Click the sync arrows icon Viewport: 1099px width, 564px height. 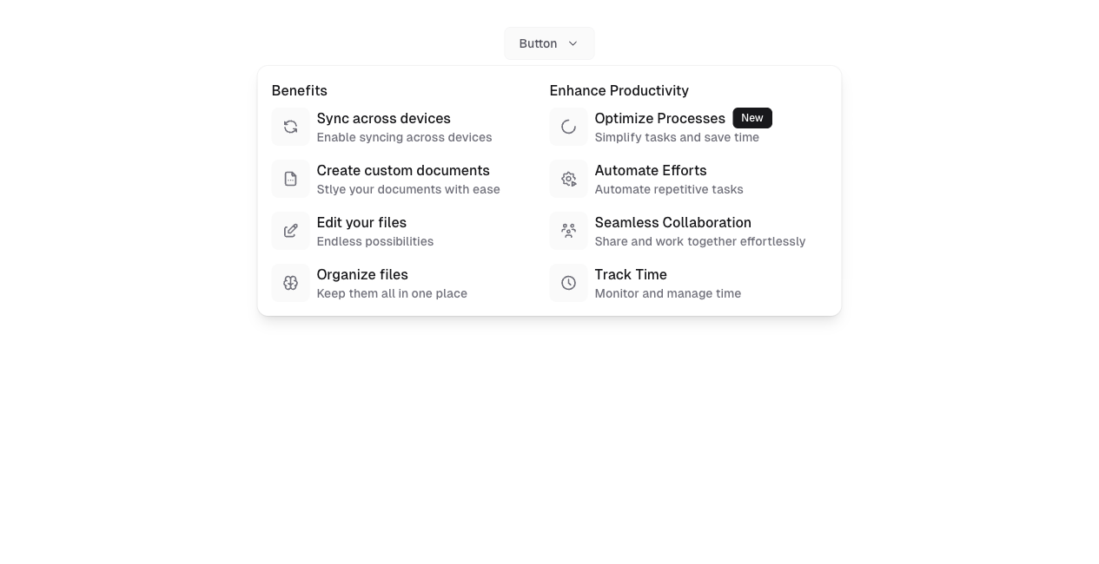click(290, 127)
